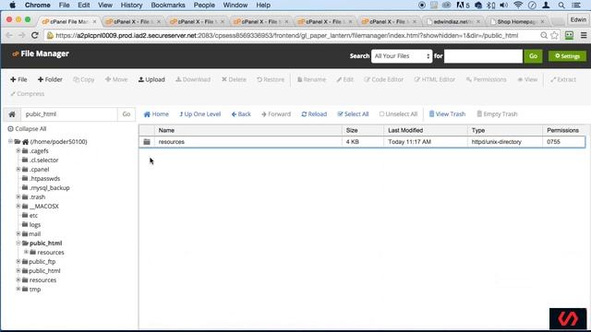Collapse the bold public_html folder
The image size is (591, 332).
[18, 243]
